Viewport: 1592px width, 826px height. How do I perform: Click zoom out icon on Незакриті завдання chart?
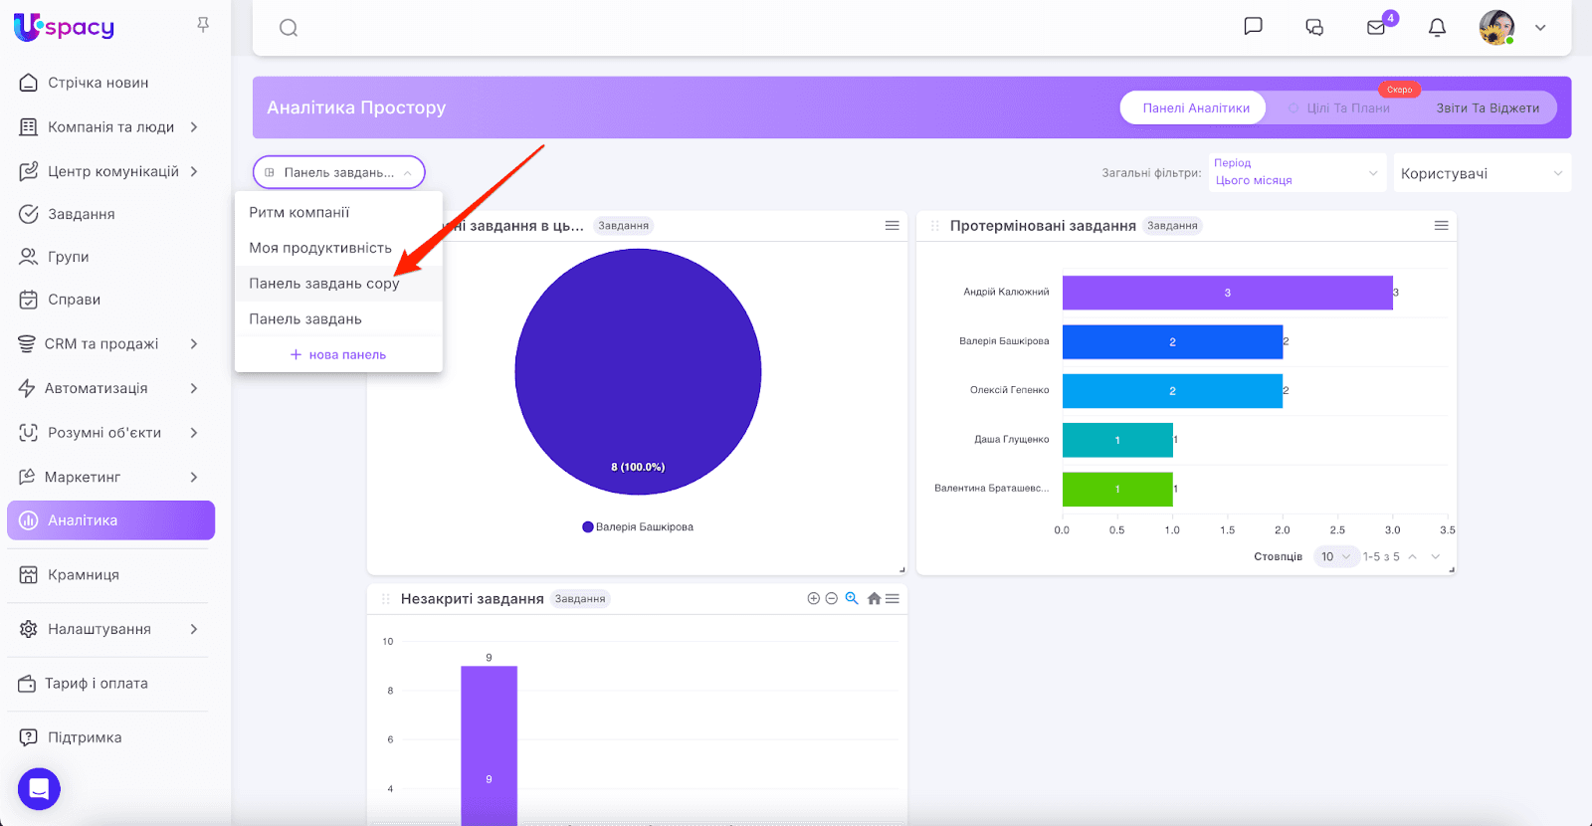832,598
